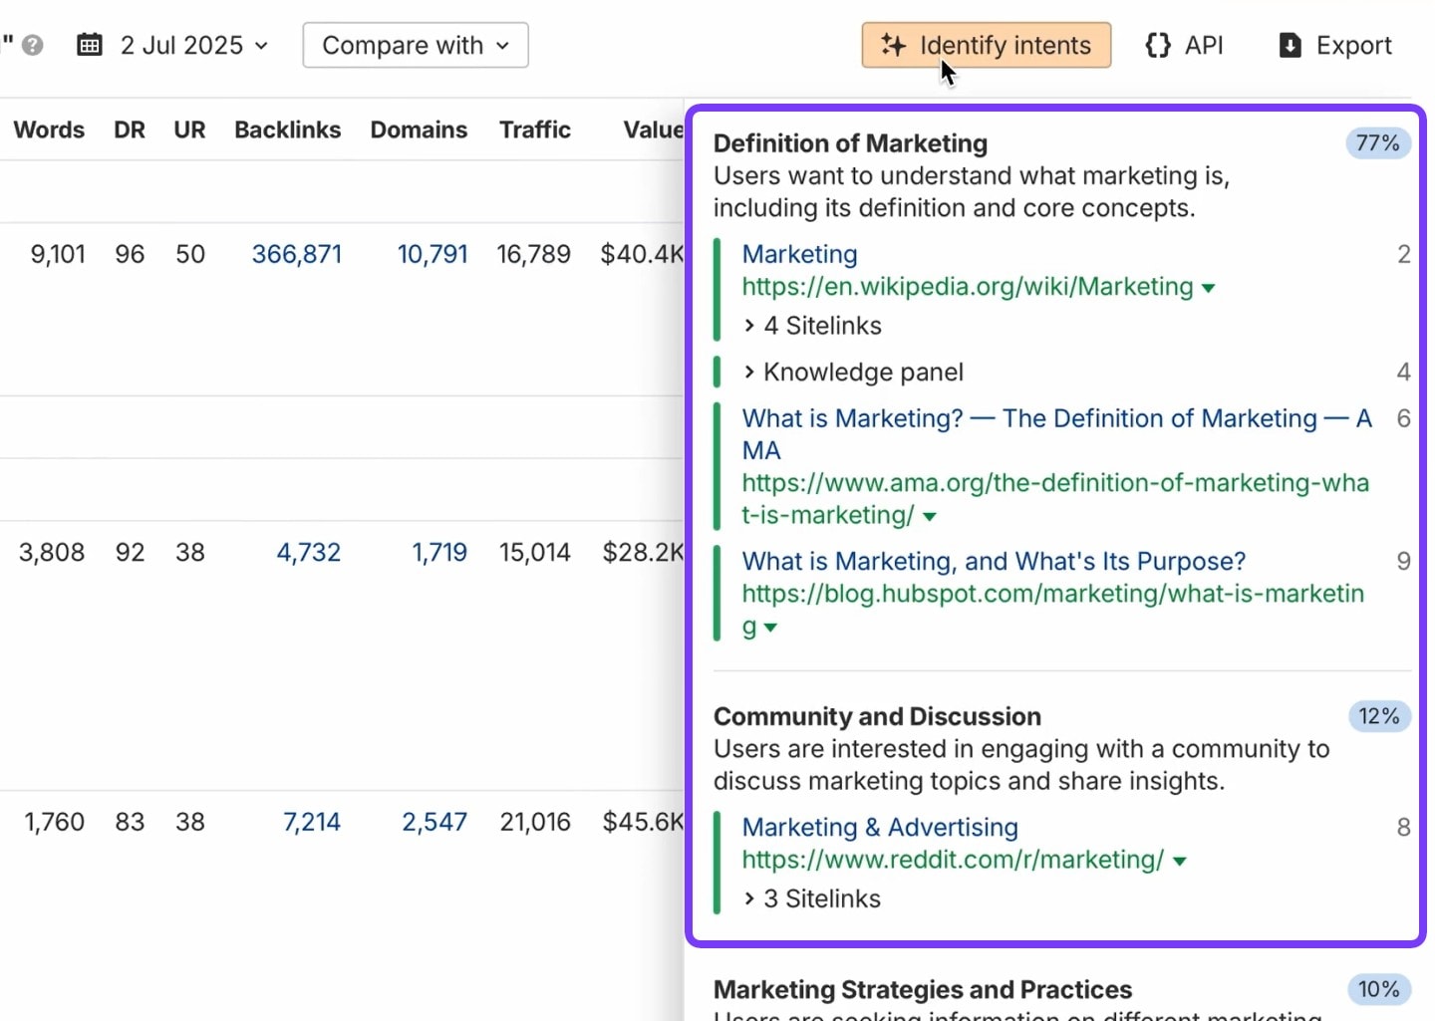Image resolution: width=1435 pixels, height=1021 pixels.
Task: Open the ama.org URL dropdown arrow
Action: tap(930, 517)
